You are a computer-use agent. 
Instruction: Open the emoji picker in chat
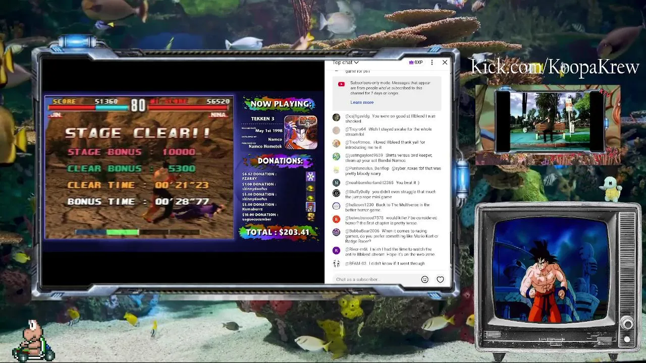[x=424, y=279]
